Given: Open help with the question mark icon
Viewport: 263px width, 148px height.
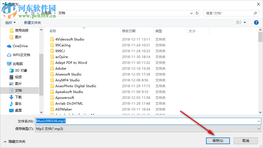Looking at the screenshot, I should 256,22.
